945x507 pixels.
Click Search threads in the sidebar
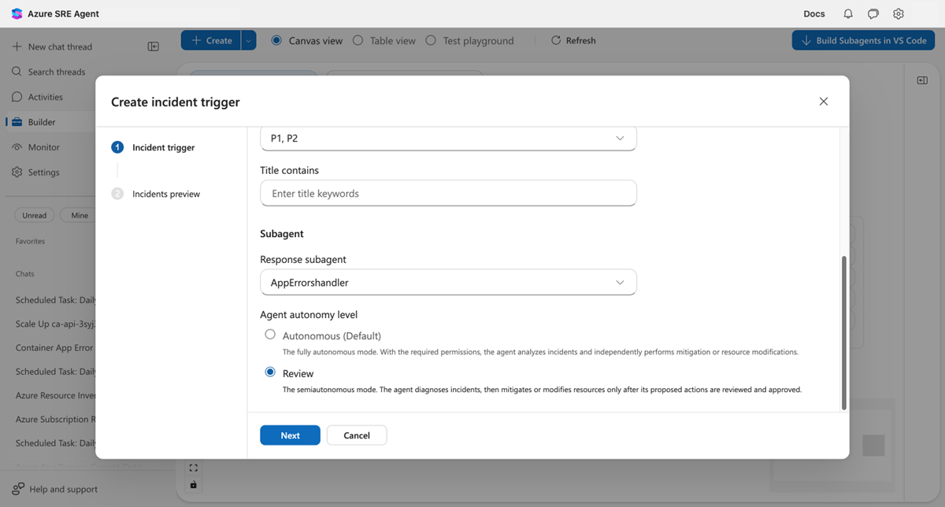(55, 71)
